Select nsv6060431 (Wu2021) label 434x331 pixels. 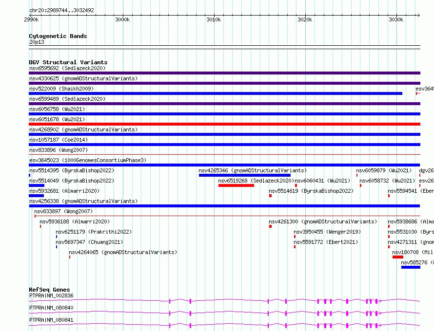click(x=322, y=181)
